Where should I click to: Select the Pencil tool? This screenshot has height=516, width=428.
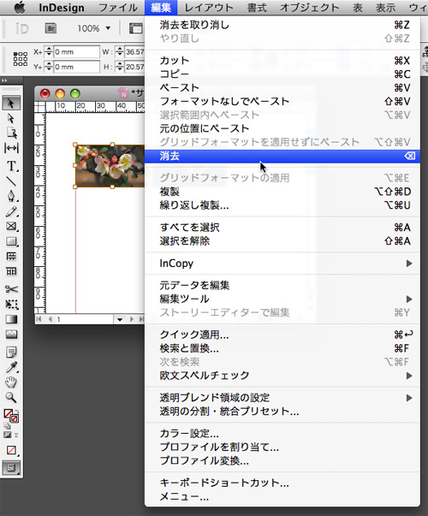click(x=11, y=211)
